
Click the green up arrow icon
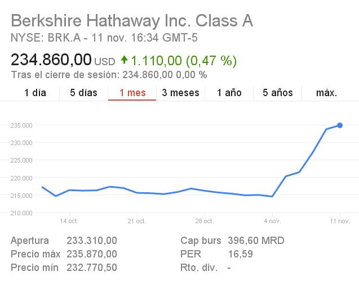tap(125, 60)
